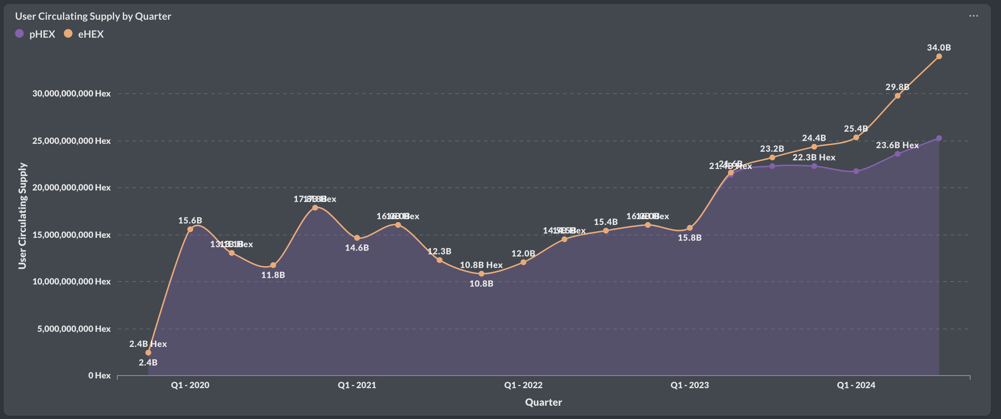The height and width of the screenshot is (419, 1001).
Task: Click the chart title User Circulating Supply by Quarter
Action: point(93,17)
